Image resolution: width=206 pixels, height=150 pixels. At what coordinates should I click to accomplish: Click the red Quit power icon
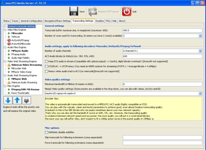[x=127, y=11]
